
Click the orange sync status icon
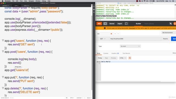(175, 24)
